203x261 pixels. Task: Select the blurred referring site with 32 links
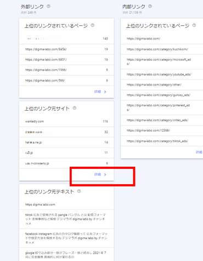coord(66,132)
